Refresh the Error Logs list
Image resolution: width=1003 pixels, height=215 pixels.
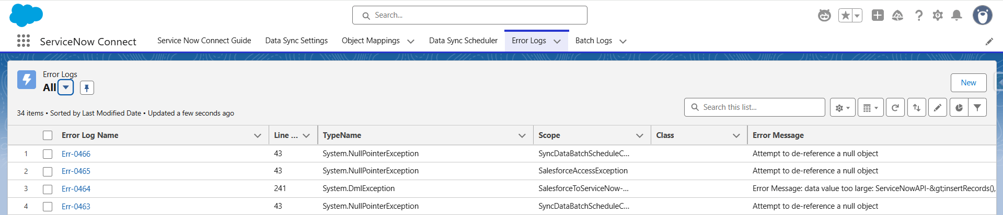895,108
